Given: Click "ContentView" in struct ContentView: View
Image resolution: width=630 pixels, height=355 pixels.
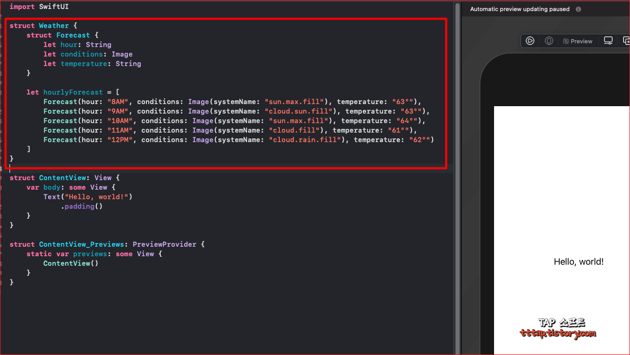Looking at the screenshot, I should (62, 178).
